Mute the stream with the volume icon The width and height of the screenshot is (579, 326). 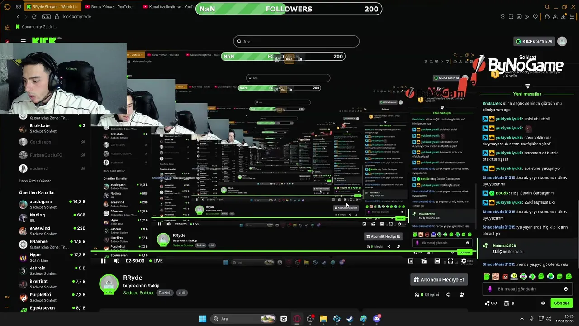coord(117,261)
